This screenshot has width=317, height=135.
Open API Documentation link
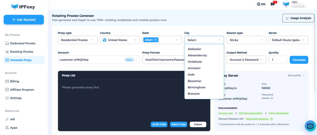251,113
